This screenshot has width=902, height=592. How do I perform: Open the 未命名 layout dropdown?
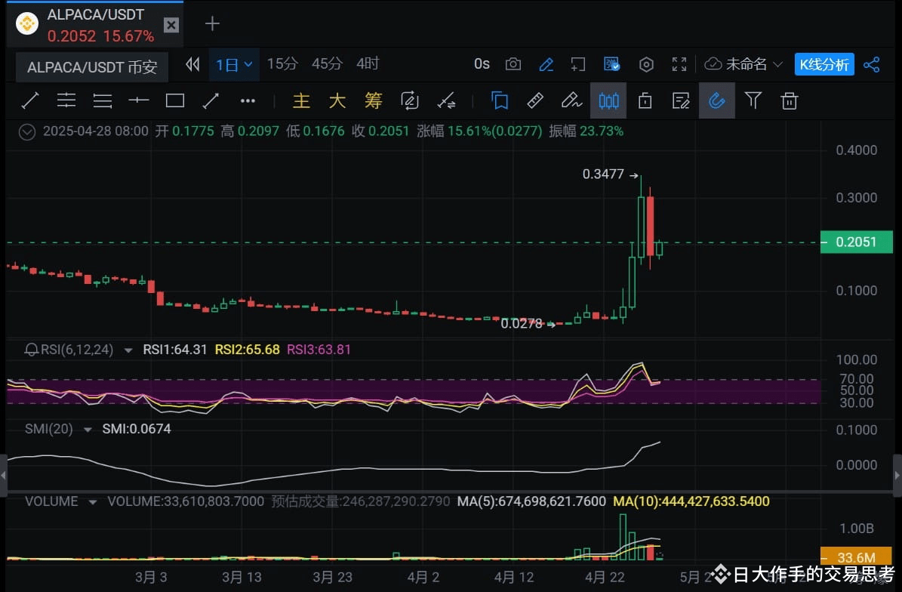coord(743,64)
